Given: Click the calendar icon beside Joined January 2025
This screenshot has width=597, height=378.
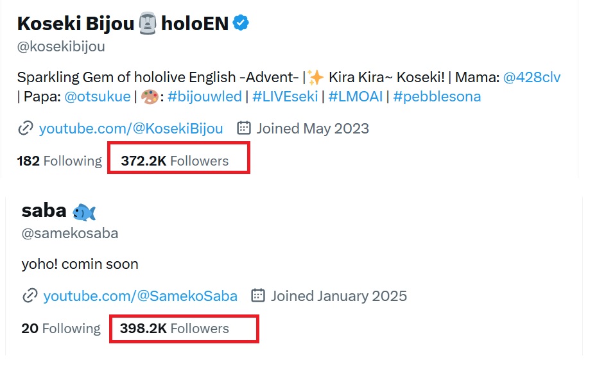Looking at the screenshot, I should [258, 295].
